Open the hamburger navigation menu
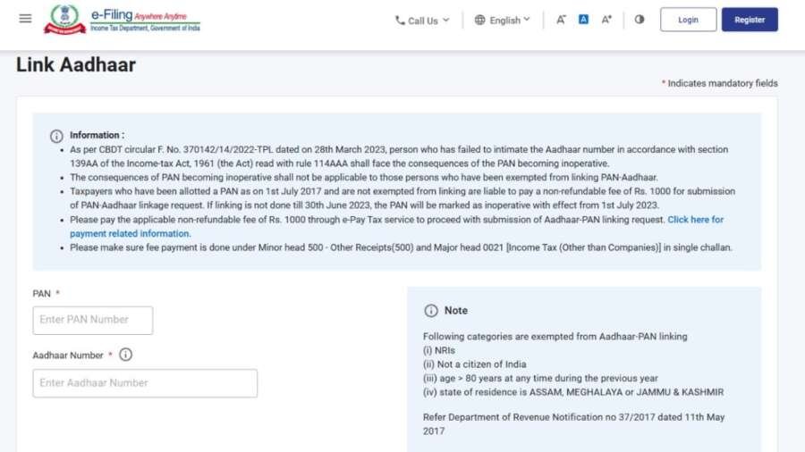Viewport: 805px width, 452px height. pos(25,19)
